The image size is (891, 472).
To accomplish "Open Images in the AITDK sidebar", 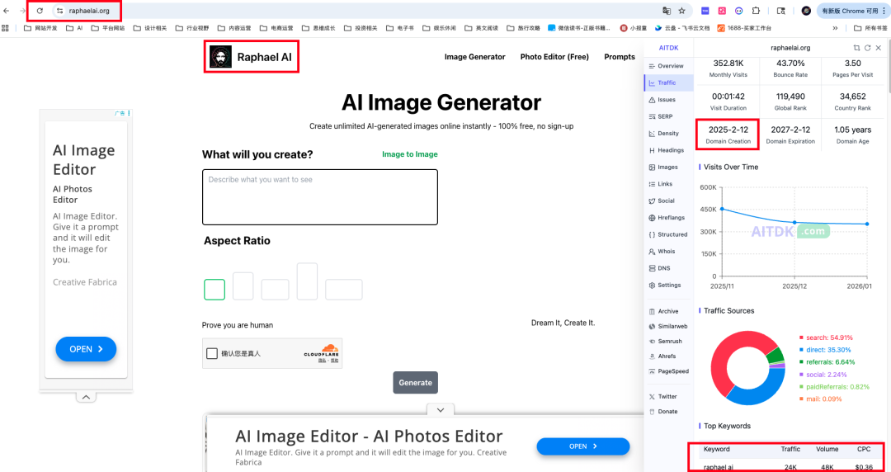I will (x=669, y=168).
